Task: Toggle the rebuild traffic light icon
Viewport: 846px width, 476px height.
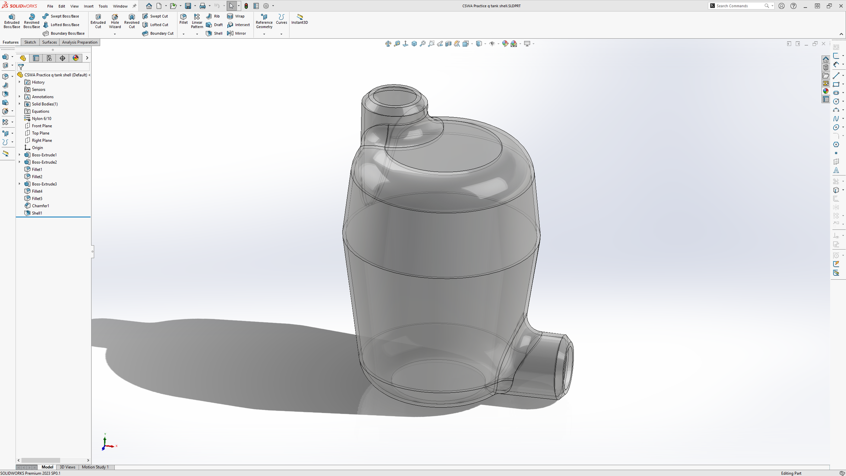Action: (246, 6)
